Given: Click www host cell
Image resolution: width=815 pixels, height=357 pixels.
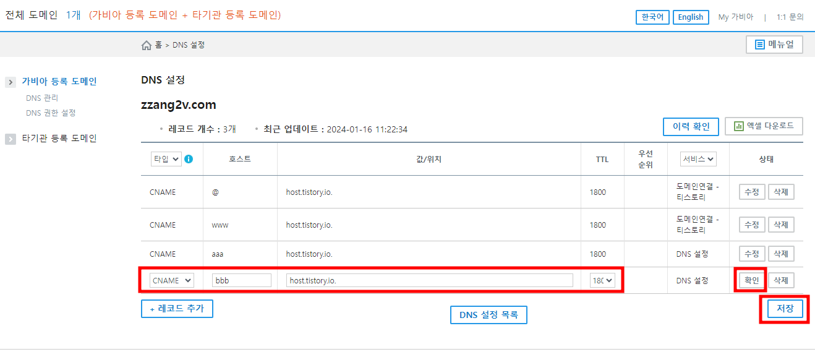Looking at the screenshot, I should click(220, 225).
